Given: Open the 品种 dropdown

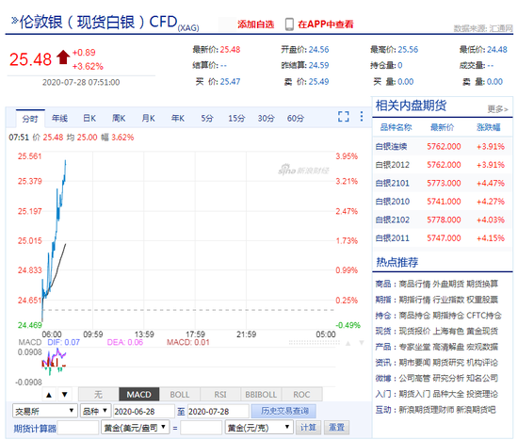Looking at the screenshot, I should point(95,411).
